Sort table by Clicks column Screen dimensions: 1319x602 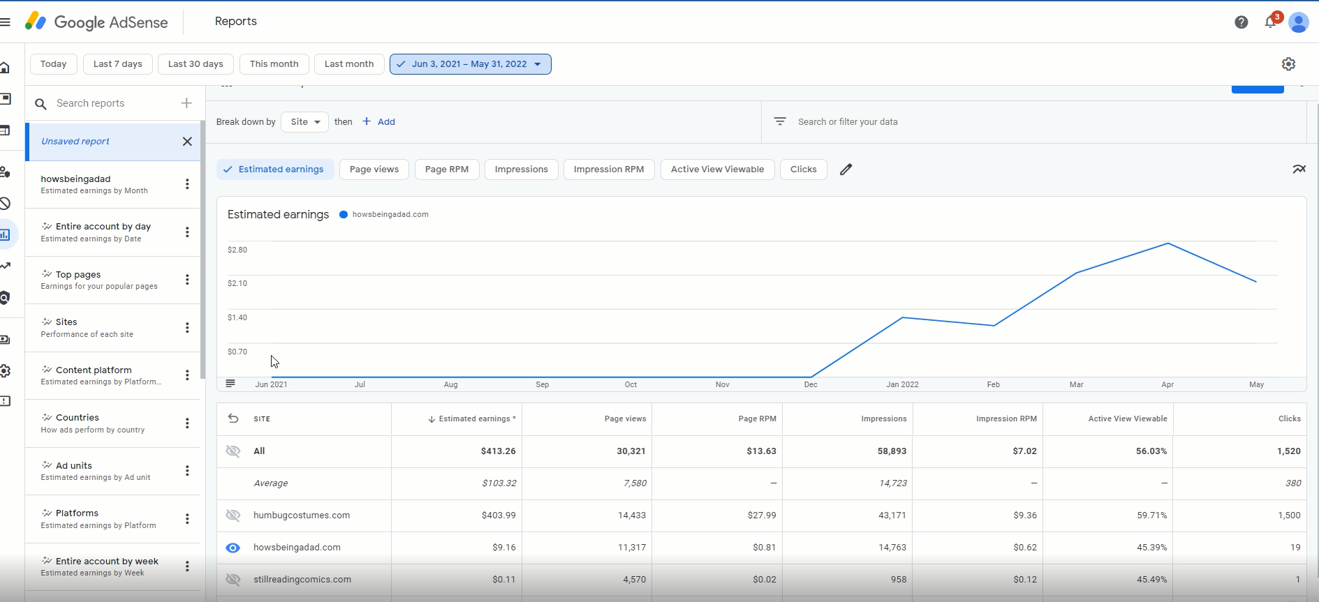[1289, 419]
